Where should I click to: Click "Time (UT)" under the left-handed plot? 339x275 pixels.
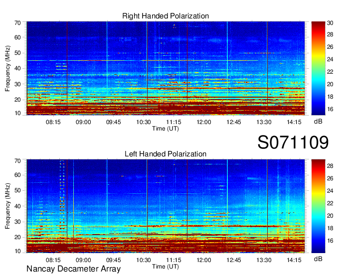point(166,267)
